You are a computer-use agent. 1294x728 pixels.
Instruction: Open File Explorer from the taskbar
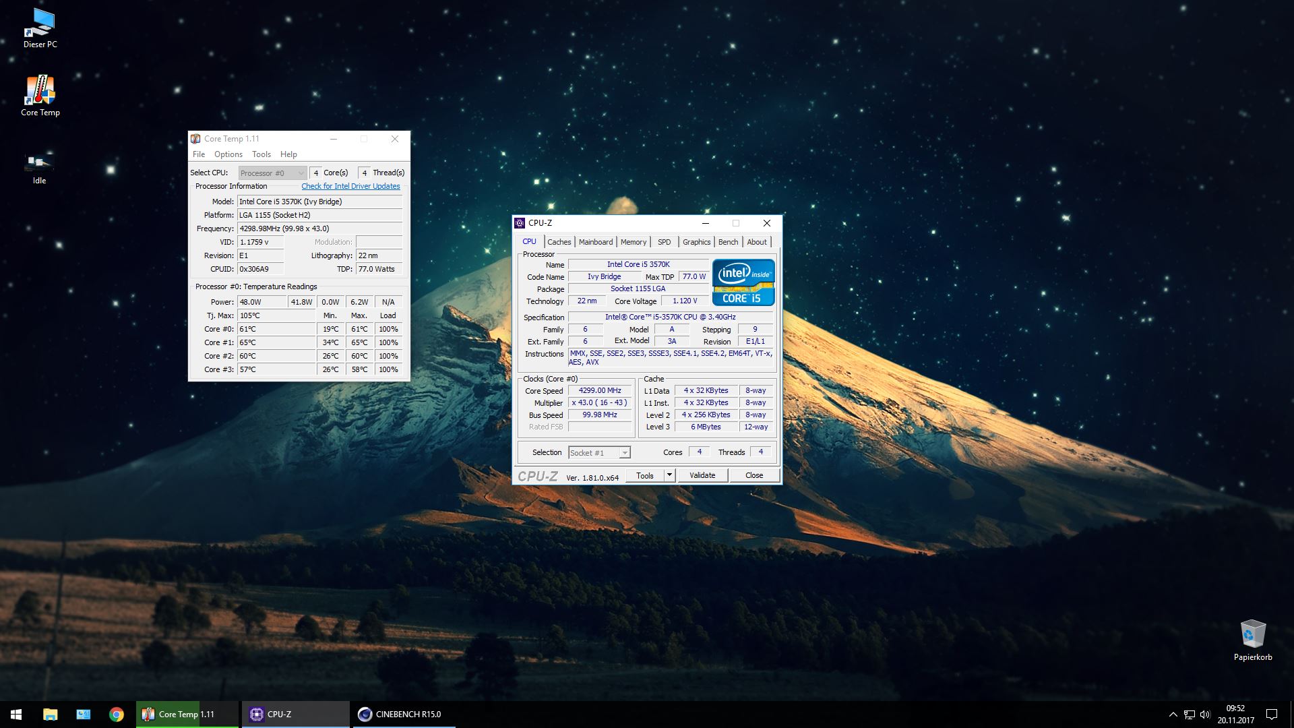pyautogui.click(x=51, y=715)
